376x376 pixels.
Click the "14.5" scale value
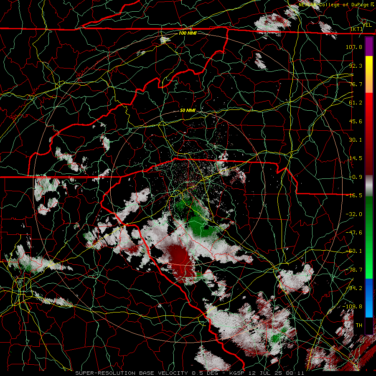pyautogui.click(x=356, y=158)
